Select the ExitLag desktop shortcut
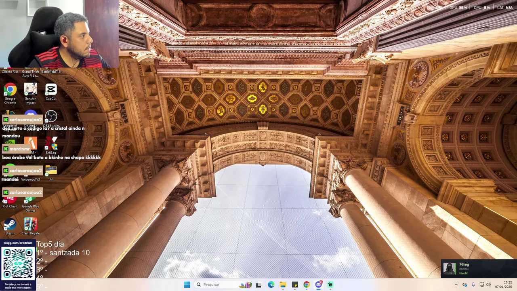 pos(51,145)
